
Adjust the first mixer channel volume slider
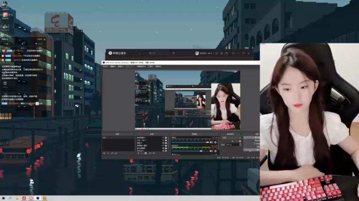pos(190,142)
